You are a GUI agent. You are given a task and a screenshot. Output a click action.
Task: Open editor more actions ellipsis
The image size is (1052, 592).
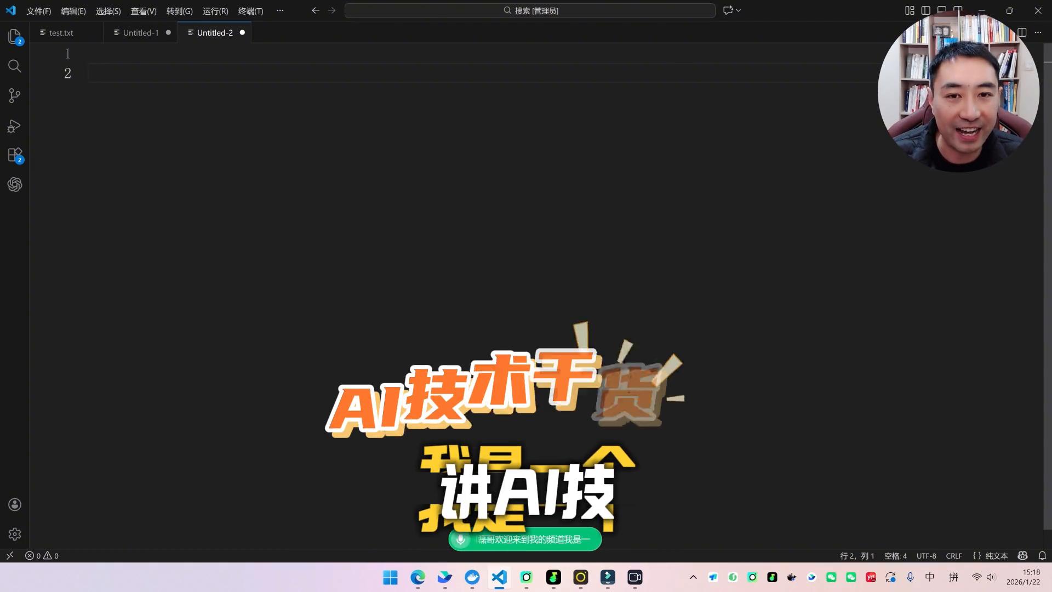pyautogui.click(x=1038, y=32)
